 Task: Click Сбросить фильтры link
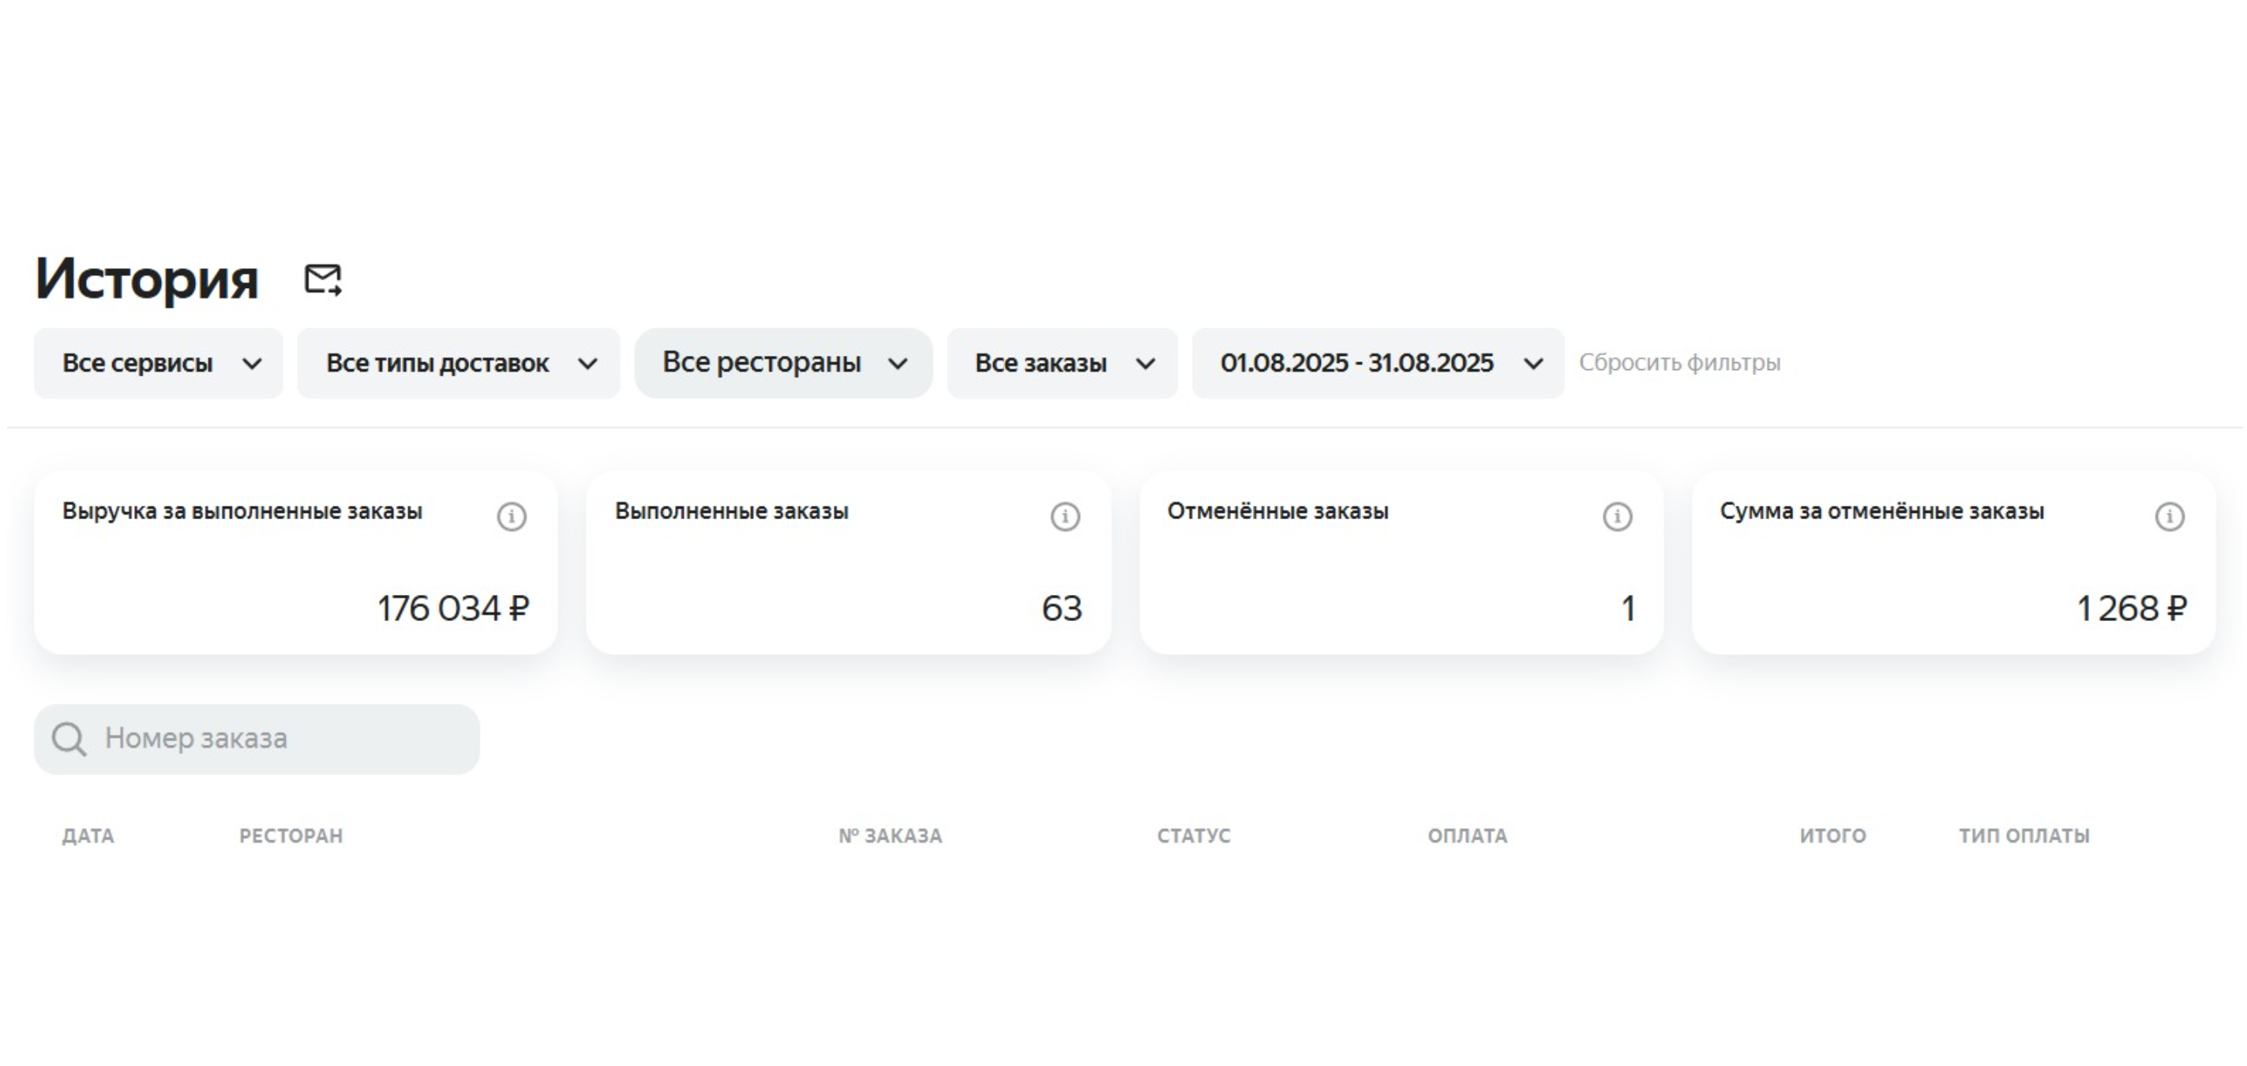1679,363
